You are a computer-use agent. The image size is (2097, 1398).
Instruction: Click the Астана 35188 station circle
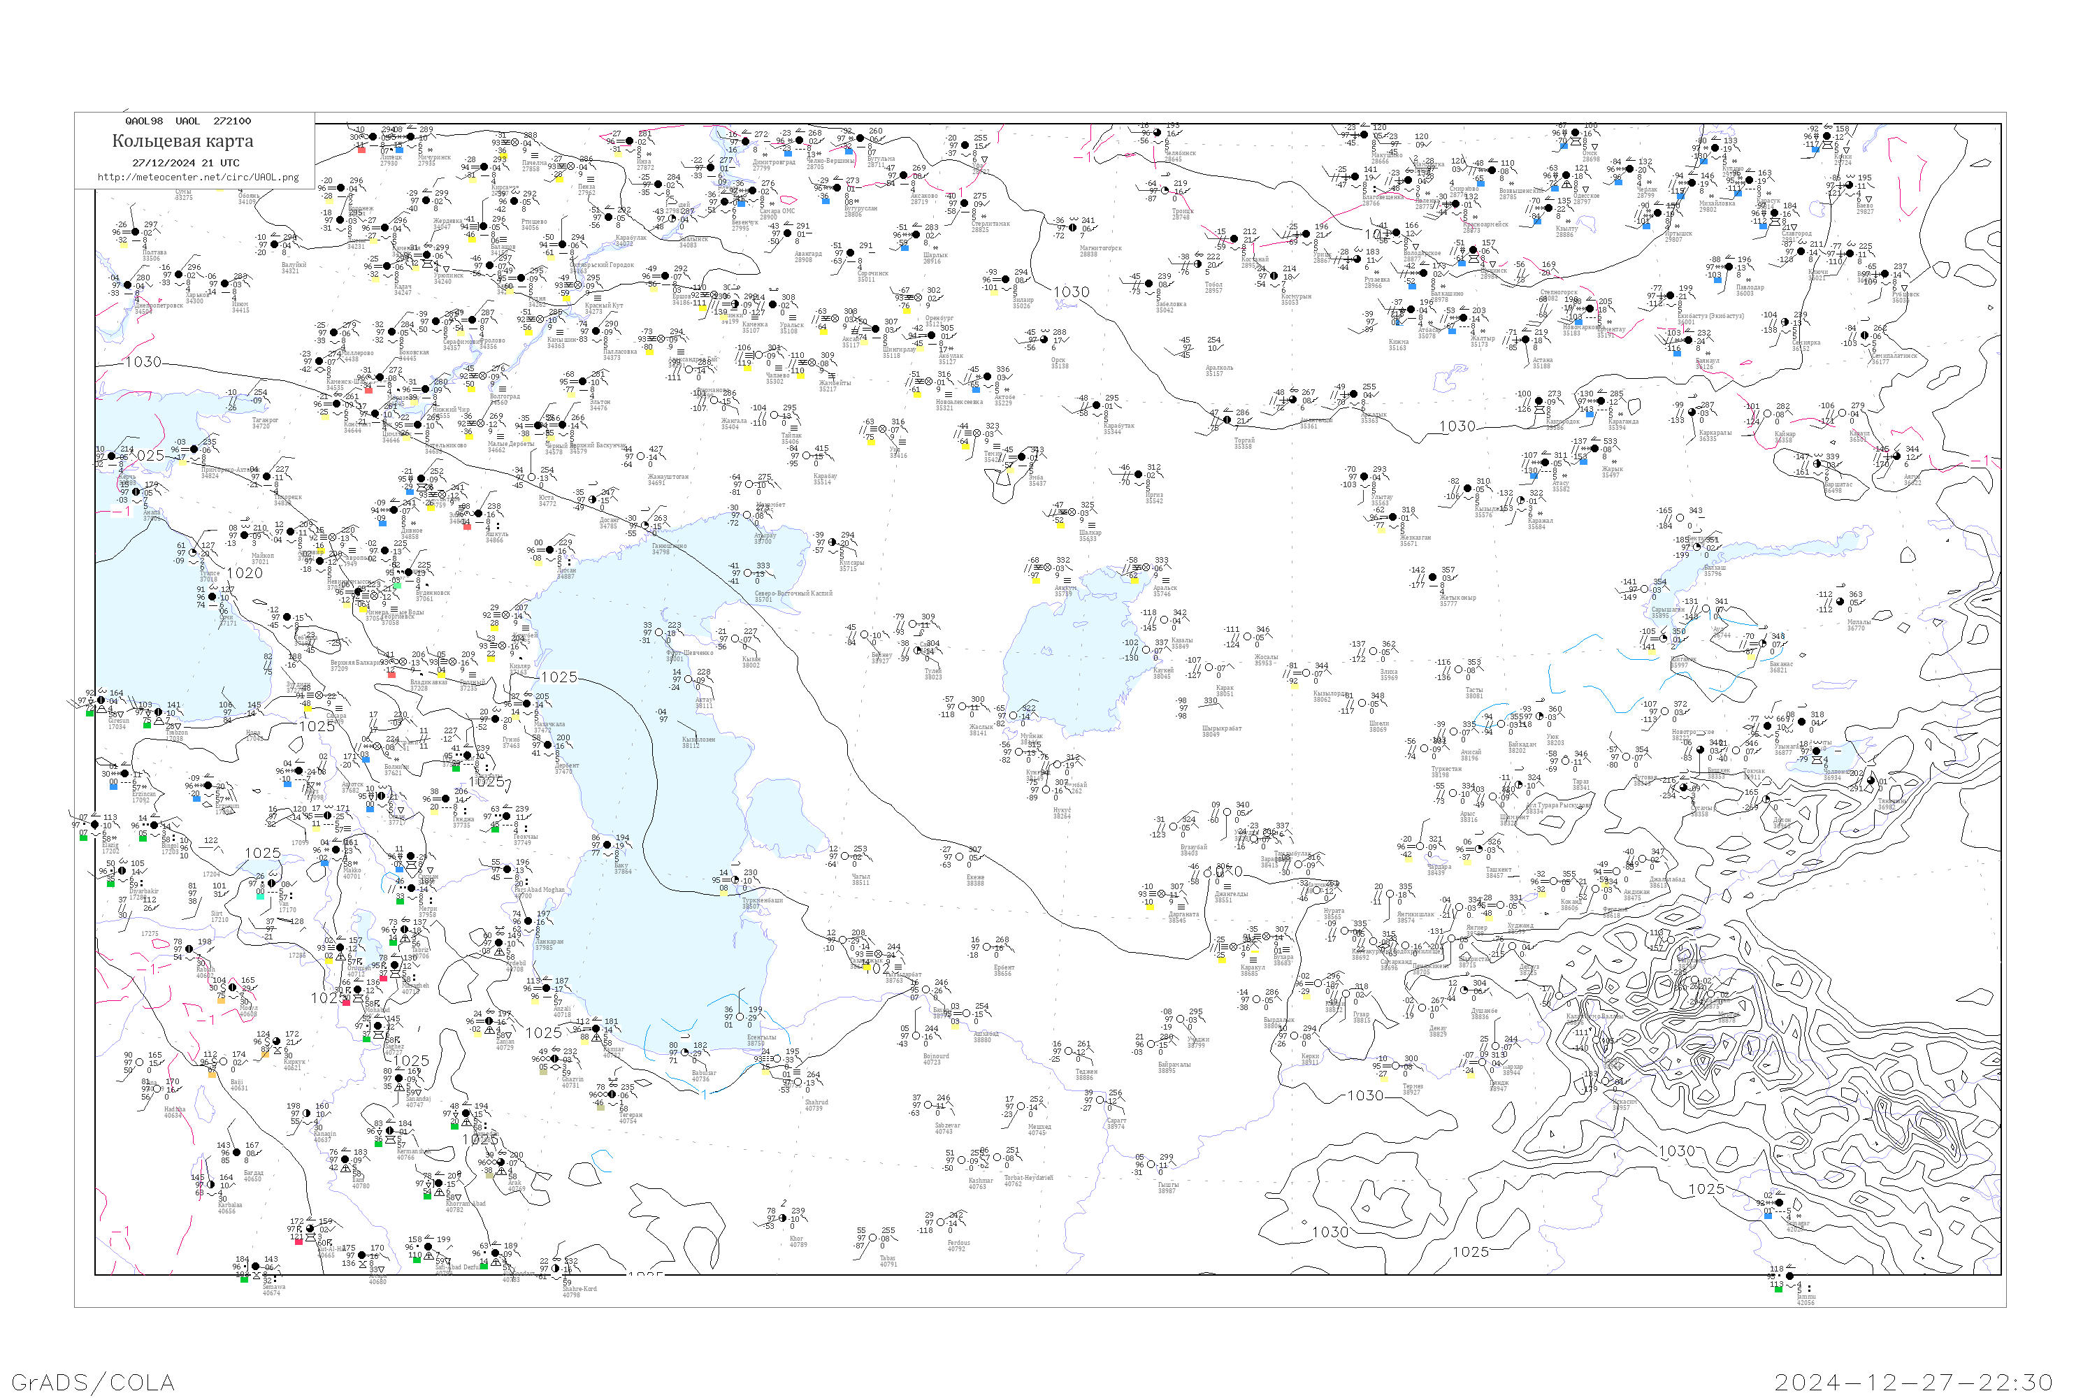pyautogui.click(x=1525, y=340)
